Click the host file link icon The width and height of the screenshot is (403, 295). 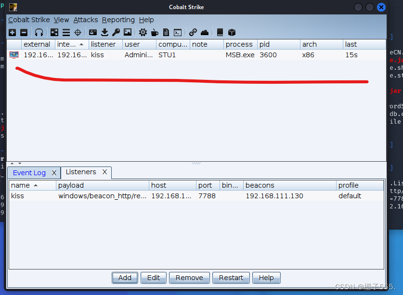tap(193, 32)
